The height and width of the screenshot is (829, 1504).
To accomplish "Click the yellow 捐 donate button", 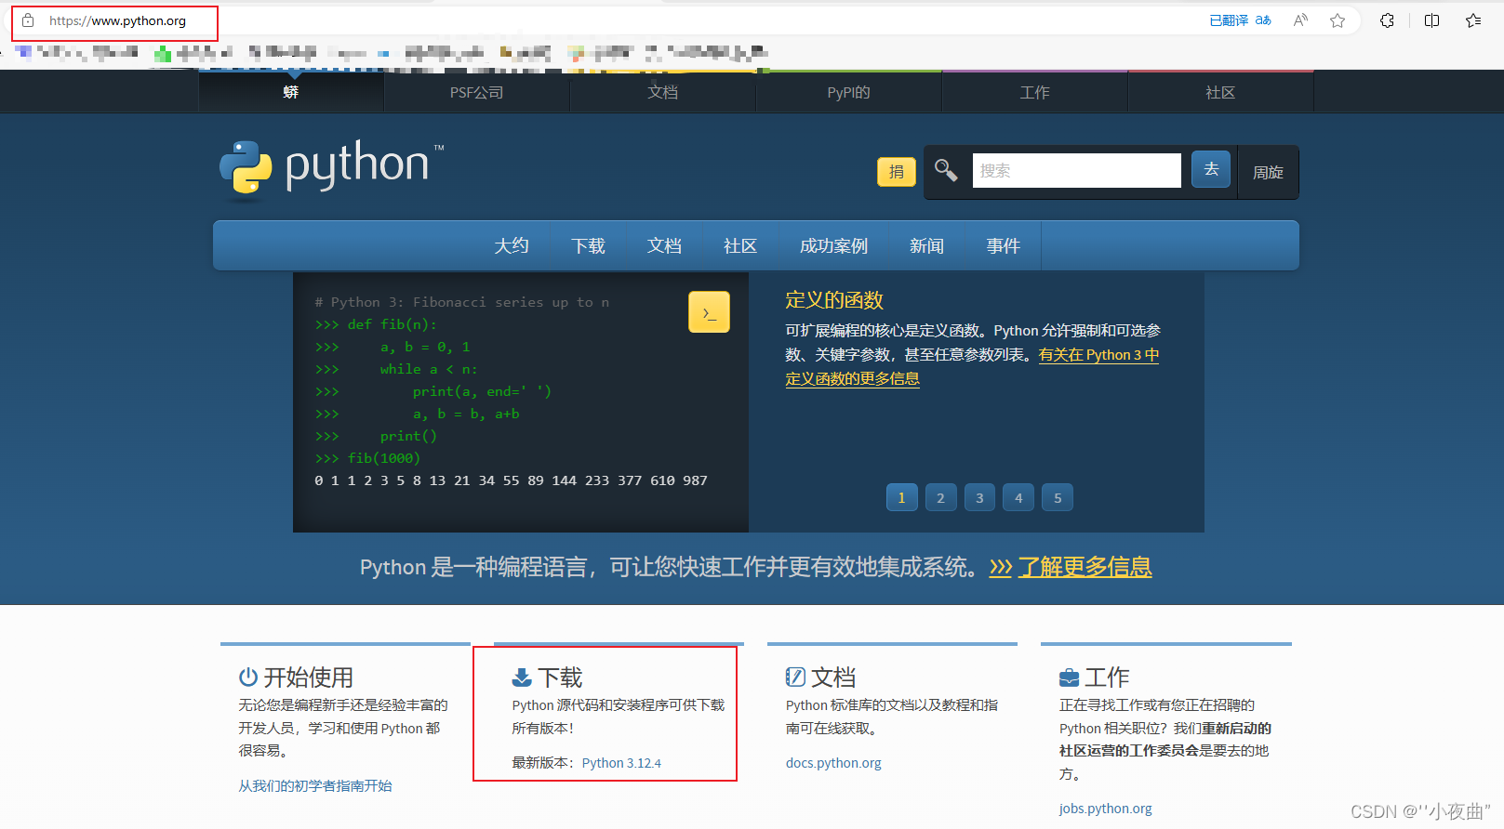I will click(x=897, y=172).
